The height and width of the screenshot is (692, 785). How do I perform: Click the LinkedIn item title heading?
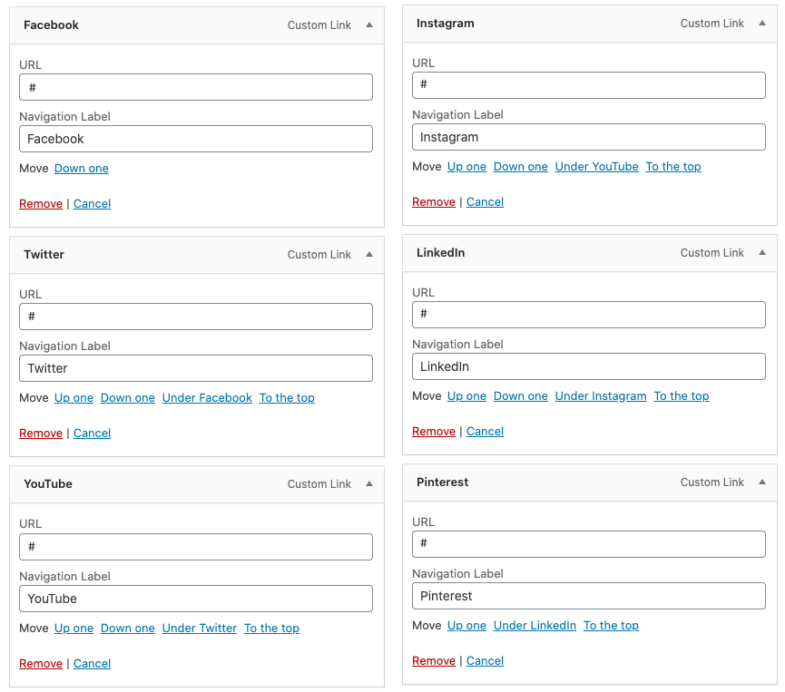pos(440,253)
